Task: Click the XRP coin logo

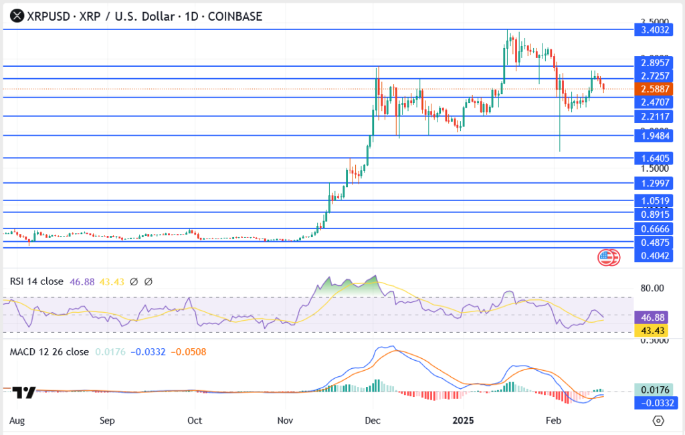Action: [x=15, y=15]
